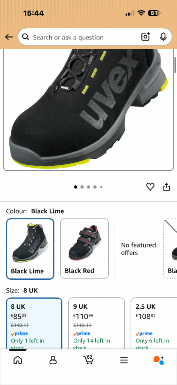Pick the 2.5 UK size option
This screenshot has height=385, width=177.
tap(154, 323)
